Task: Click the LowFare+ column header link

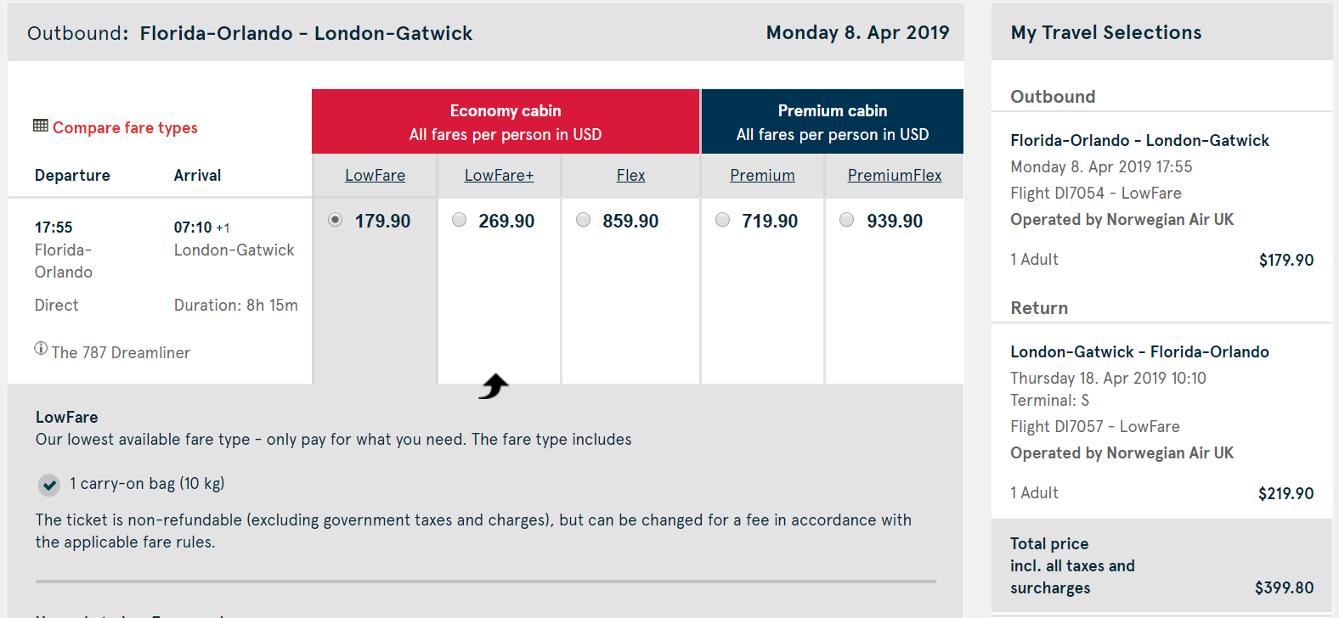Action: [x=499, y=176]
